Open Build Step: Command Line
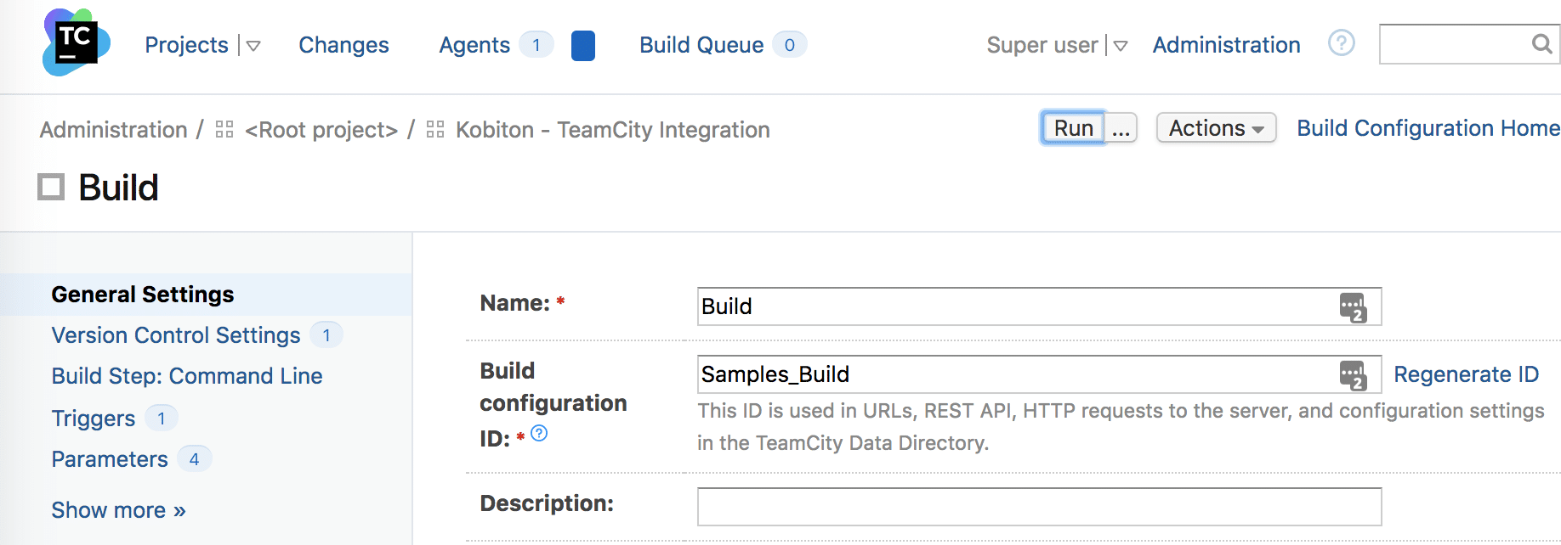Image resolution: width=1561 pixels, height=545 pixels. point(187,376)
